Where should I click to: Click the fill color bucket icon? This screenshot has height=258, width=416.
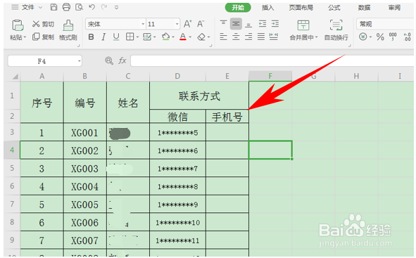166,37
